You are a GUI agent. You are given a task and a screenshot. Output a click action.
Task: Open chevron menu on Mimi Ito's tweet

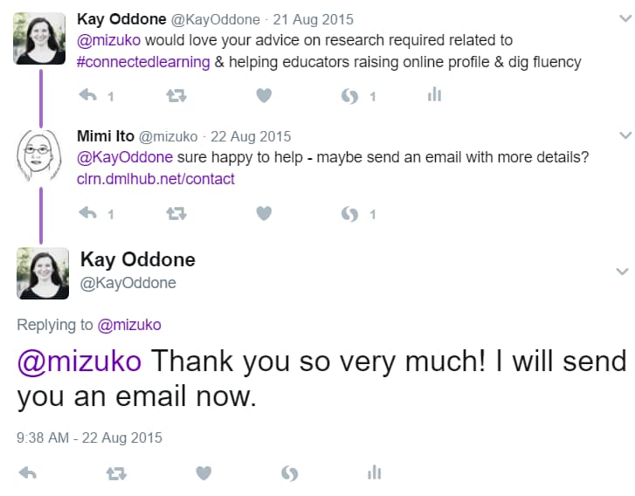625,135
